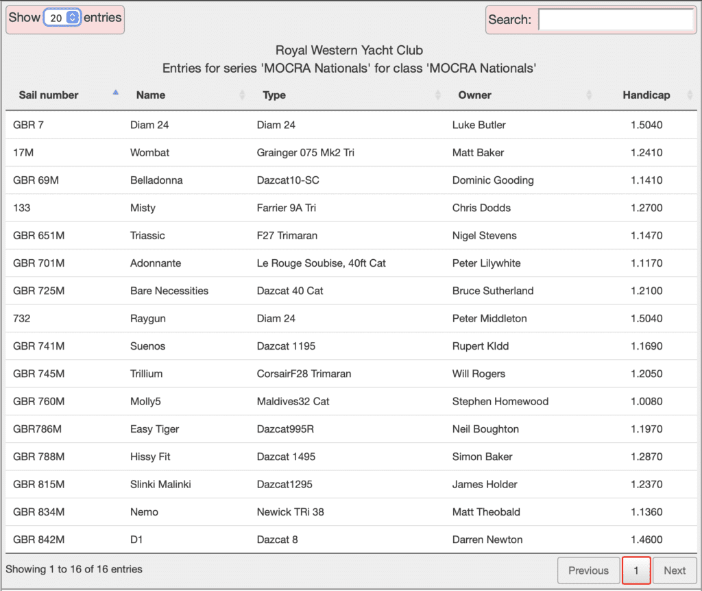Screen dimensions: 702x591
Task: Sort table by Owner column header
Action: (474, 95)
